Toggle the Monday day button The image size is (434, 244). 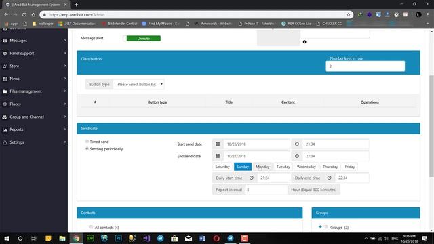coord(262,167)
